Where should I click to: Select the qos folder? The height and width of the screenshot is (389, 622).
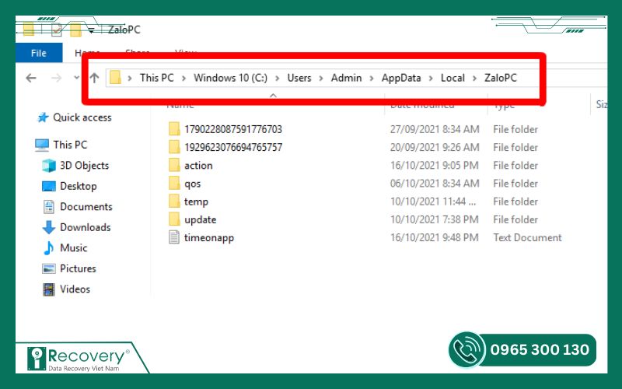pyautogui.click(x=192, y=184)
